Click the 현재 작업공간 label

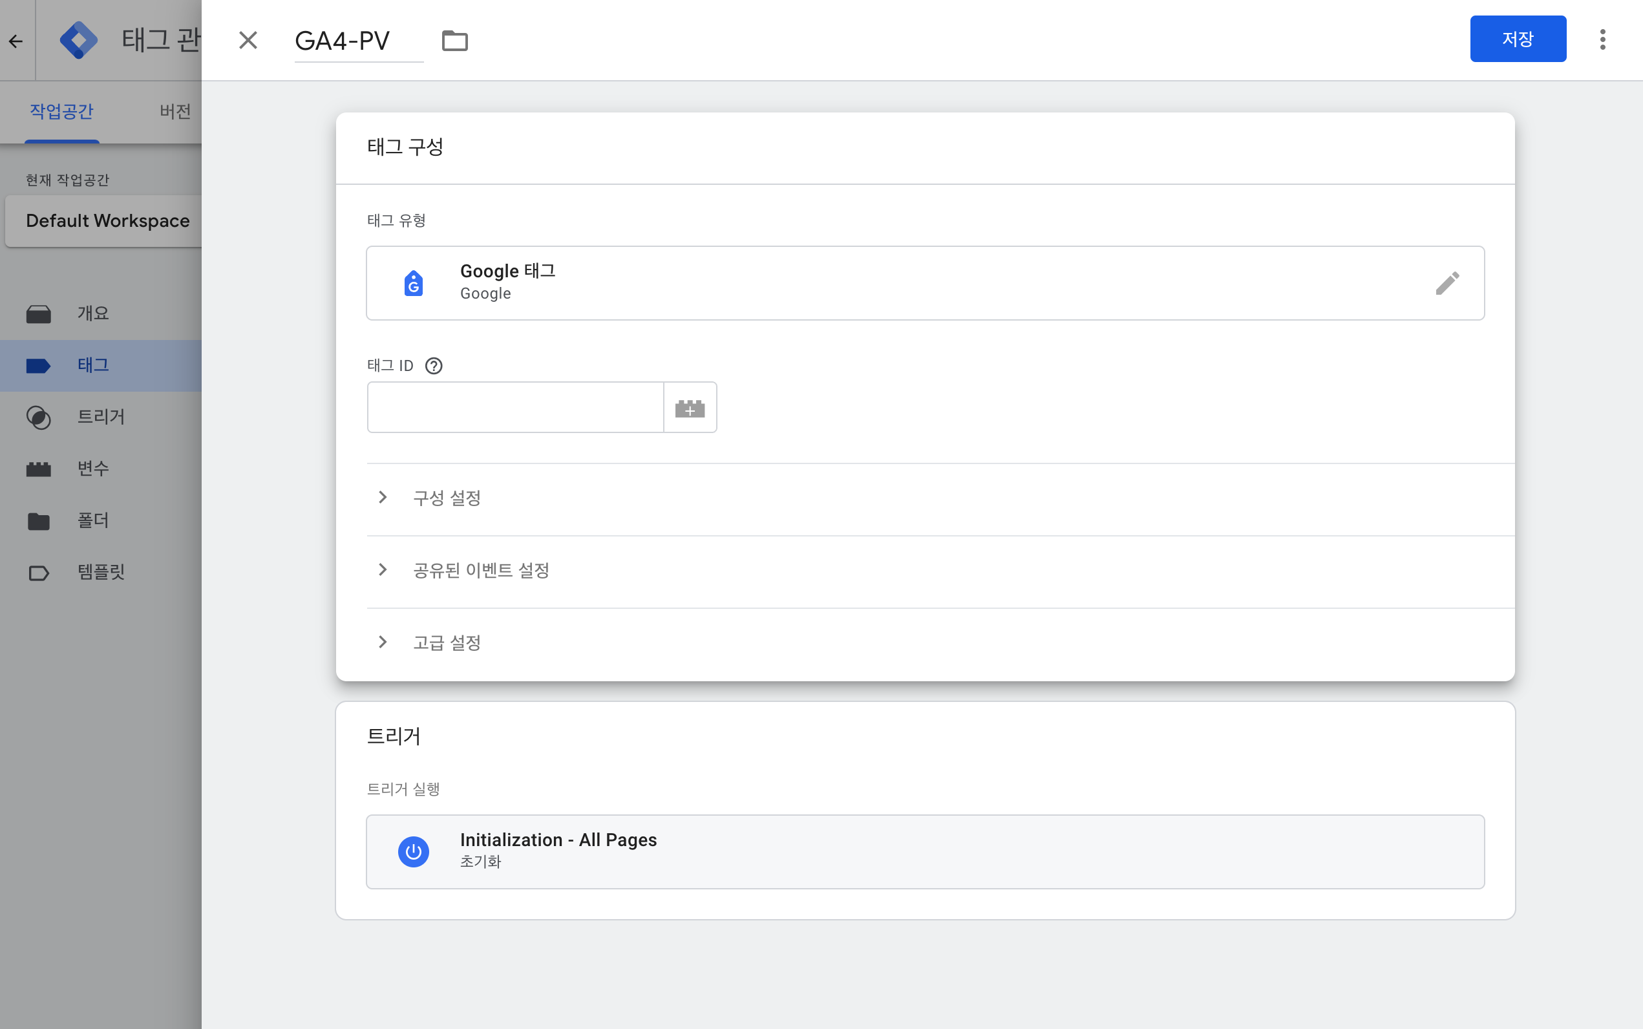tap(67, 180)
